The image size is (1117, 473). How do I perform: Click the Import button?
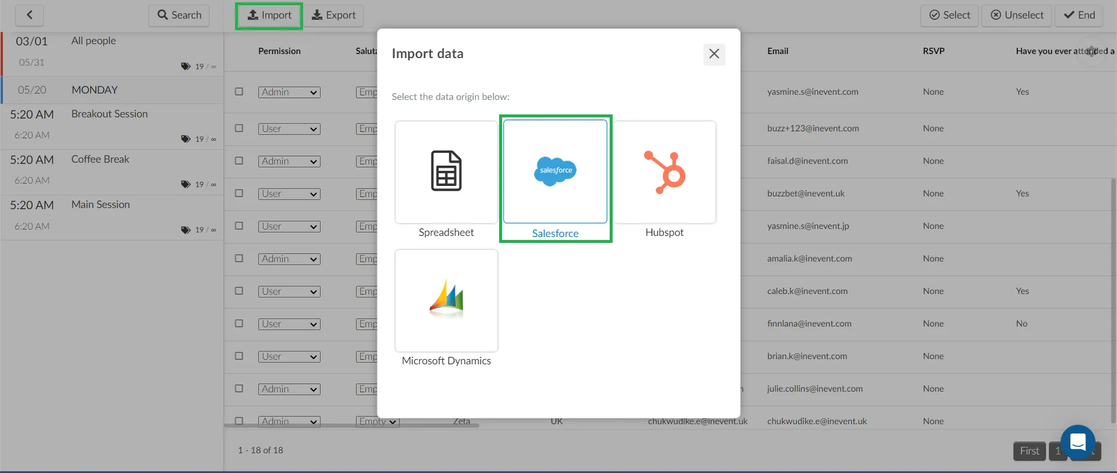(x=269, y=16)
